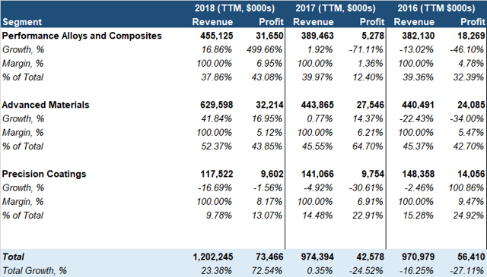Click the 64.70% of total cell
The width and height of the screenshot is (487, 277).
368,146
